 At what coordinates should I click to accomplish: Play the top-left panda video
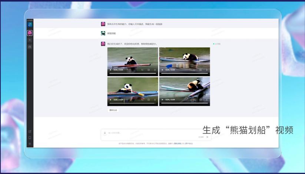tap(110, 70)
